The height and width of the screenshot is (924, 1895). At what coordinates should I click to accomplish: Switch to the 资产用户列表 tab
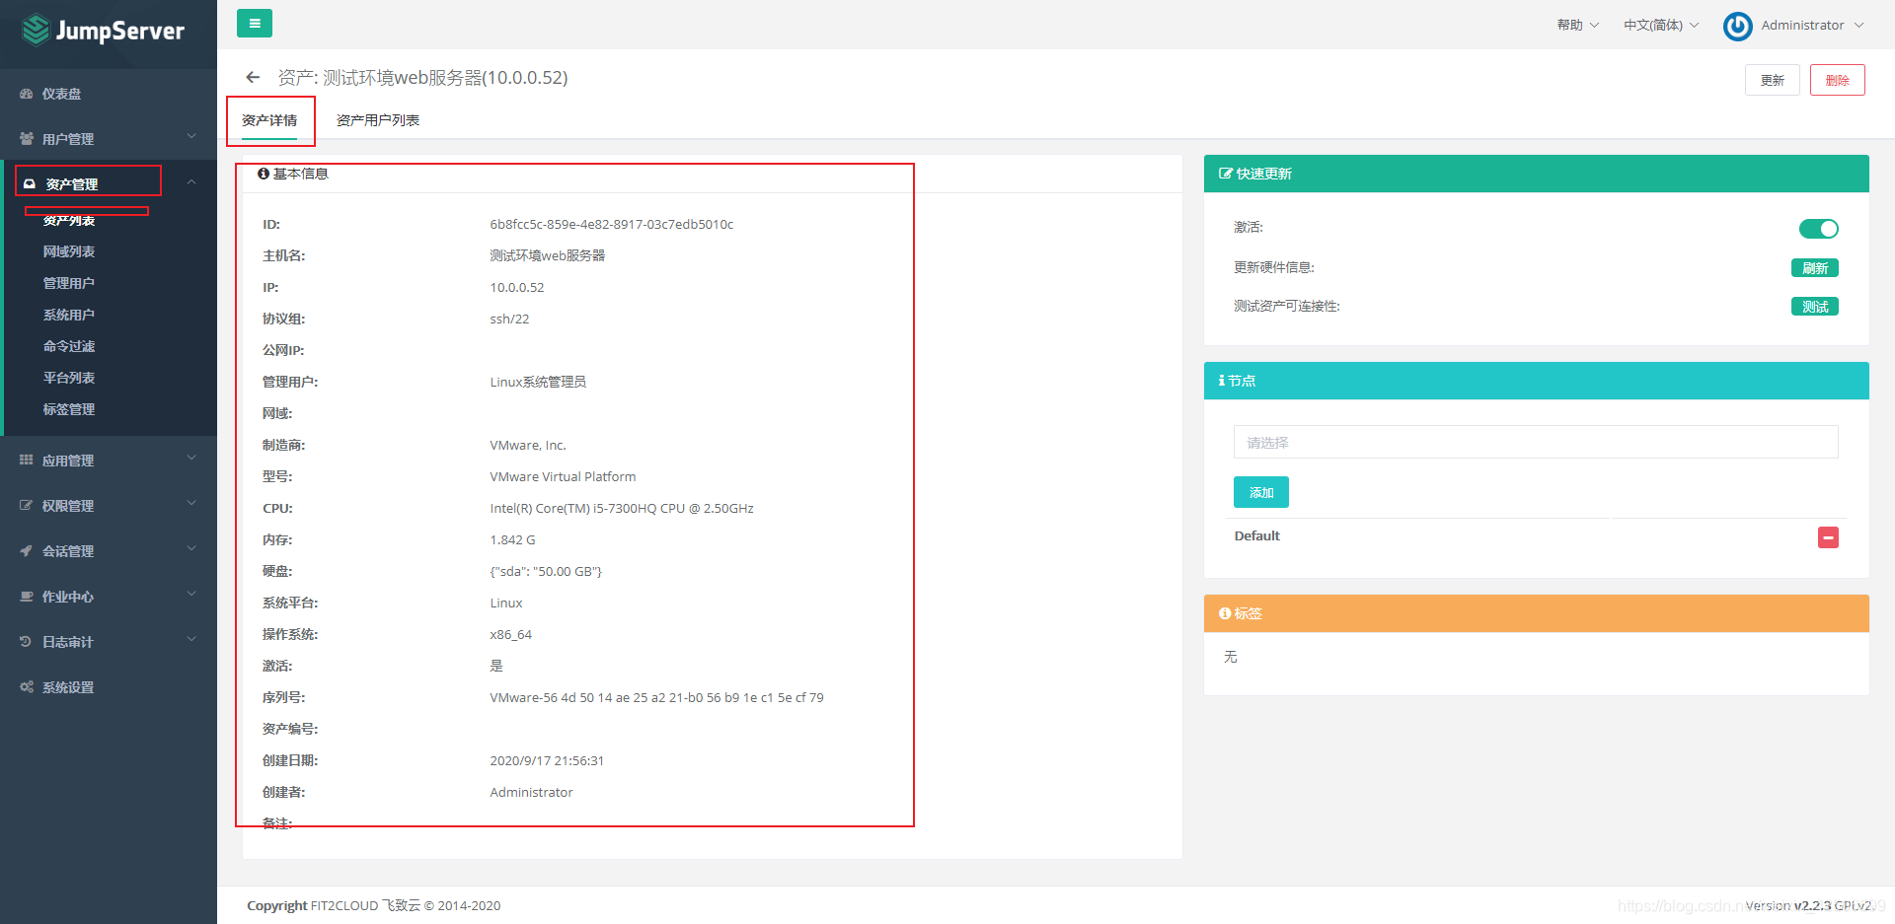pyautogui.click(x=378, y=120)
